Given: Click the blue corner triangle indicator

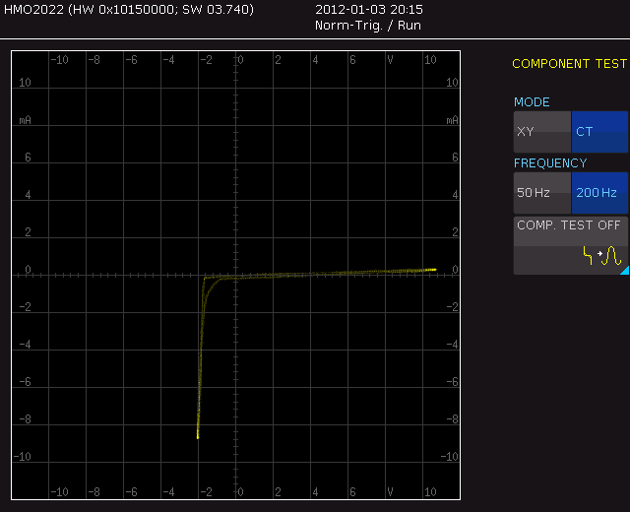Looking at the screenshot, I should (625, 272).
